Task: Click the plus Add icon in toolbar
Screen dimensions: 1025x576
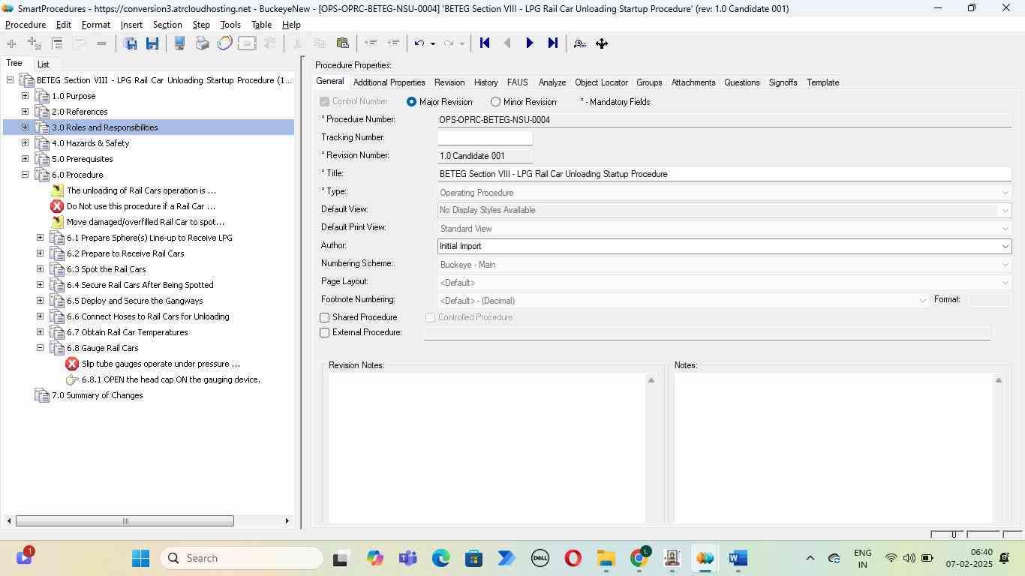Action: click(11, 43)
